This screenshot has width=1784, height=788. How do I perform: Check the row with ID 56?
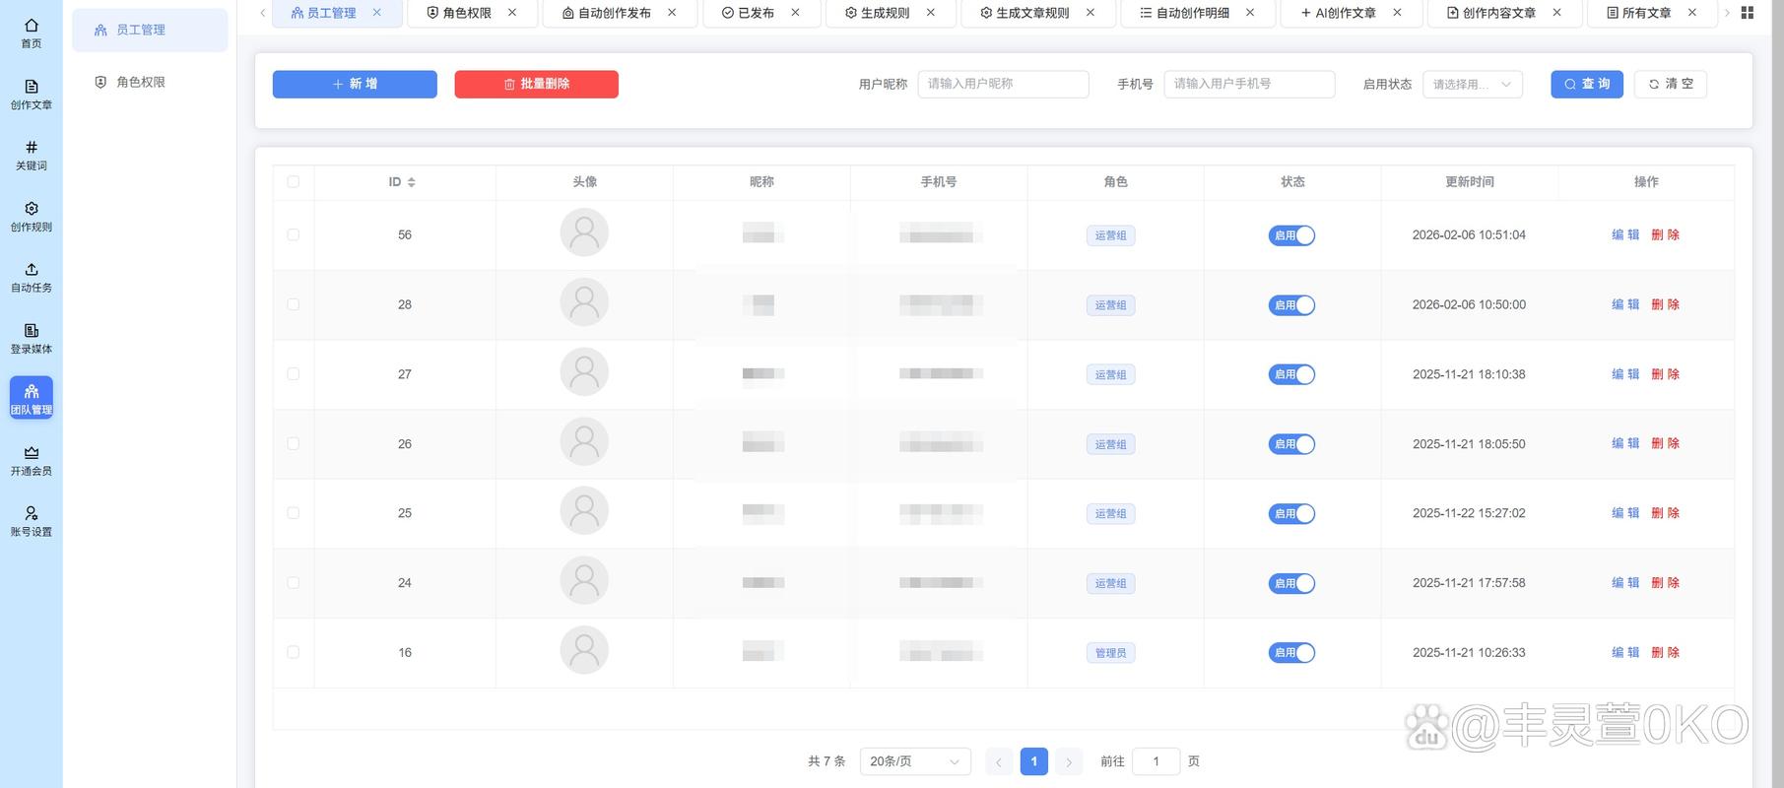click(x=293, y=234)
